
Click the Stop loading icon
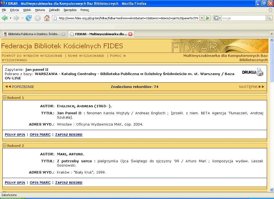[37, 18]
